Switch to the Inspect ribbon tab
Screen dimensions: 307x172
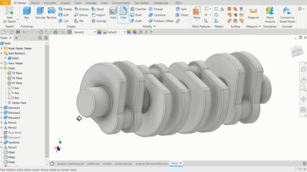click(65, 3)
